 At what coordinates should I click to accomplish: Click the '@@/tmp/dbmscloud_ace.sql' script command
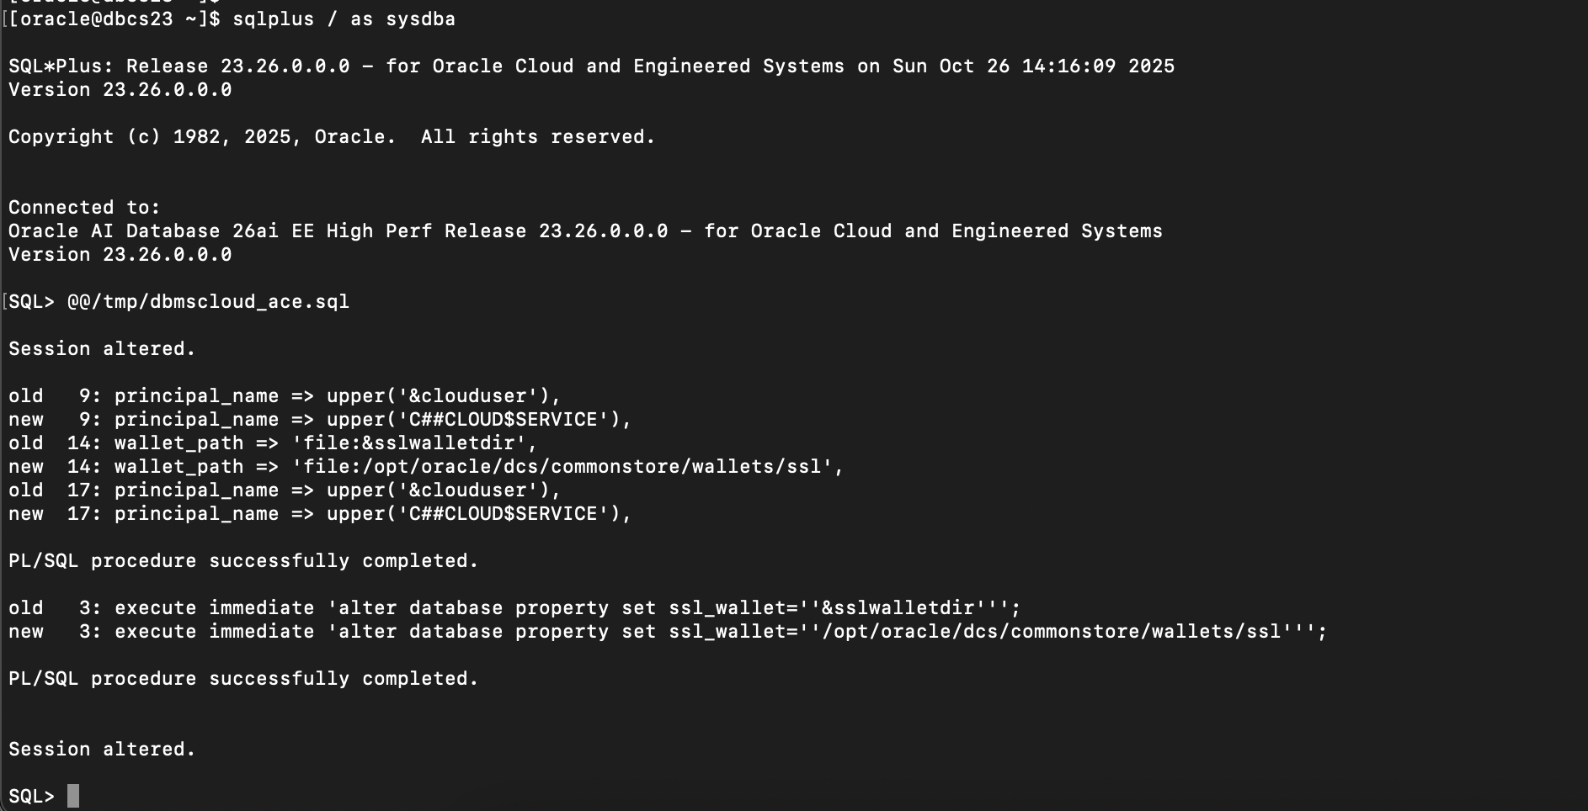click(x=208, y=302)
